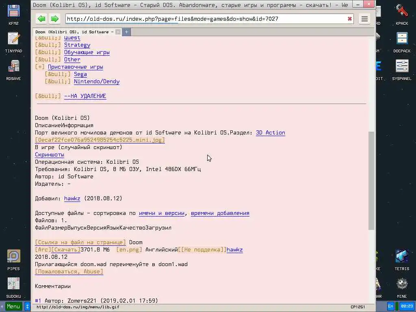Open the Menu button in taskbar
Image resolution: width=416 pixels, height=312 pixels.
[13, 306]
